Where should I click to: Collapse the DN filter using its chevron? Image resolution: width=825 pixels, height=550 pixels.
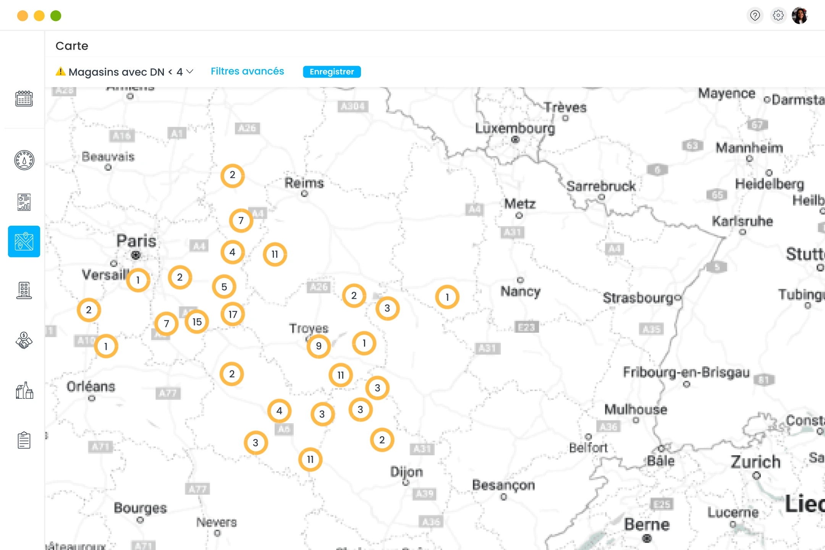coord(190,71)
